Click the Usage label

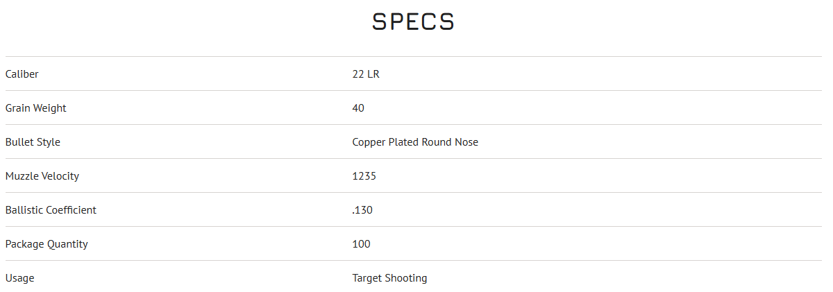pos(19,278)
